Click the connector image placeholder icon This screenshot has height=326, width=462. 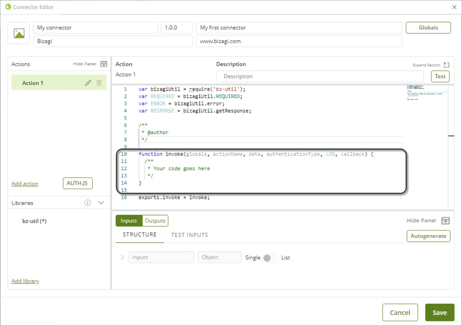click(19, 33)
